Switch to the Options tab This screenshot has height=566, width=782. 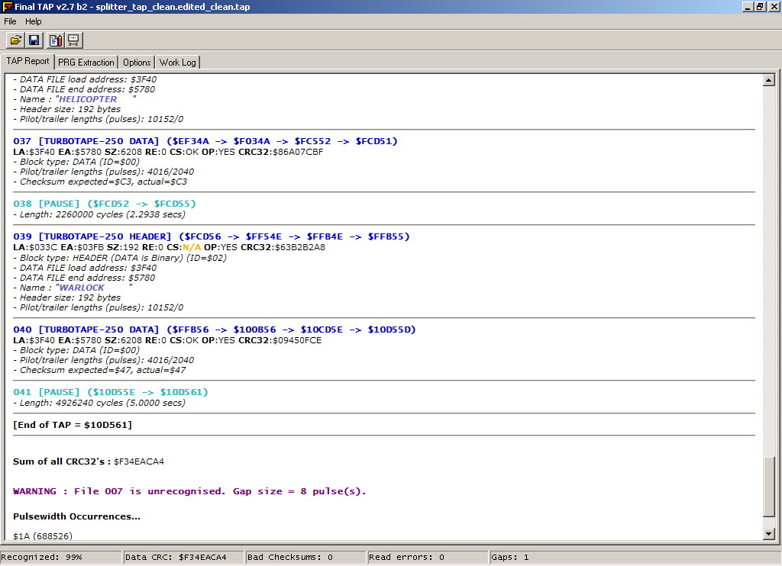click(x=137, y=63)
